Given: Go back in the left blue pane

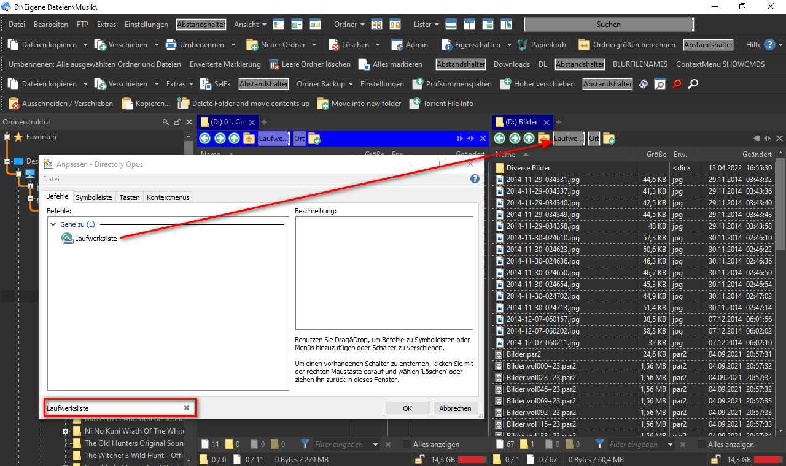Looking at the screenshot, I should pyautogui.click(x=204, y=139).
